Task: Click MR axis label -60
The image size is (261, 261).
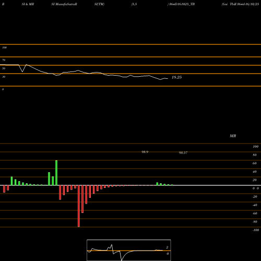Action: tap(255, 213)
